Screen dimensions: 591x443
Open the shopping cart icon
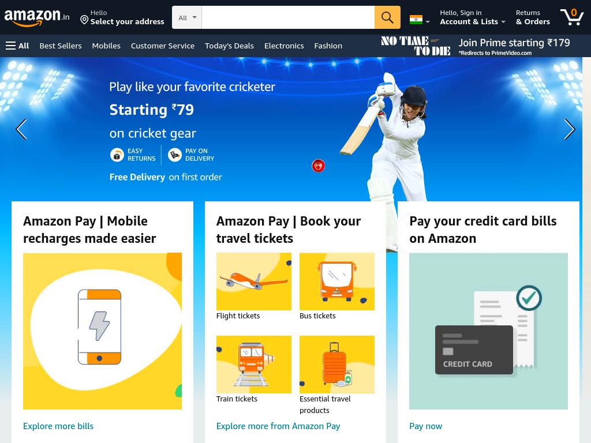tap(572, 17)
